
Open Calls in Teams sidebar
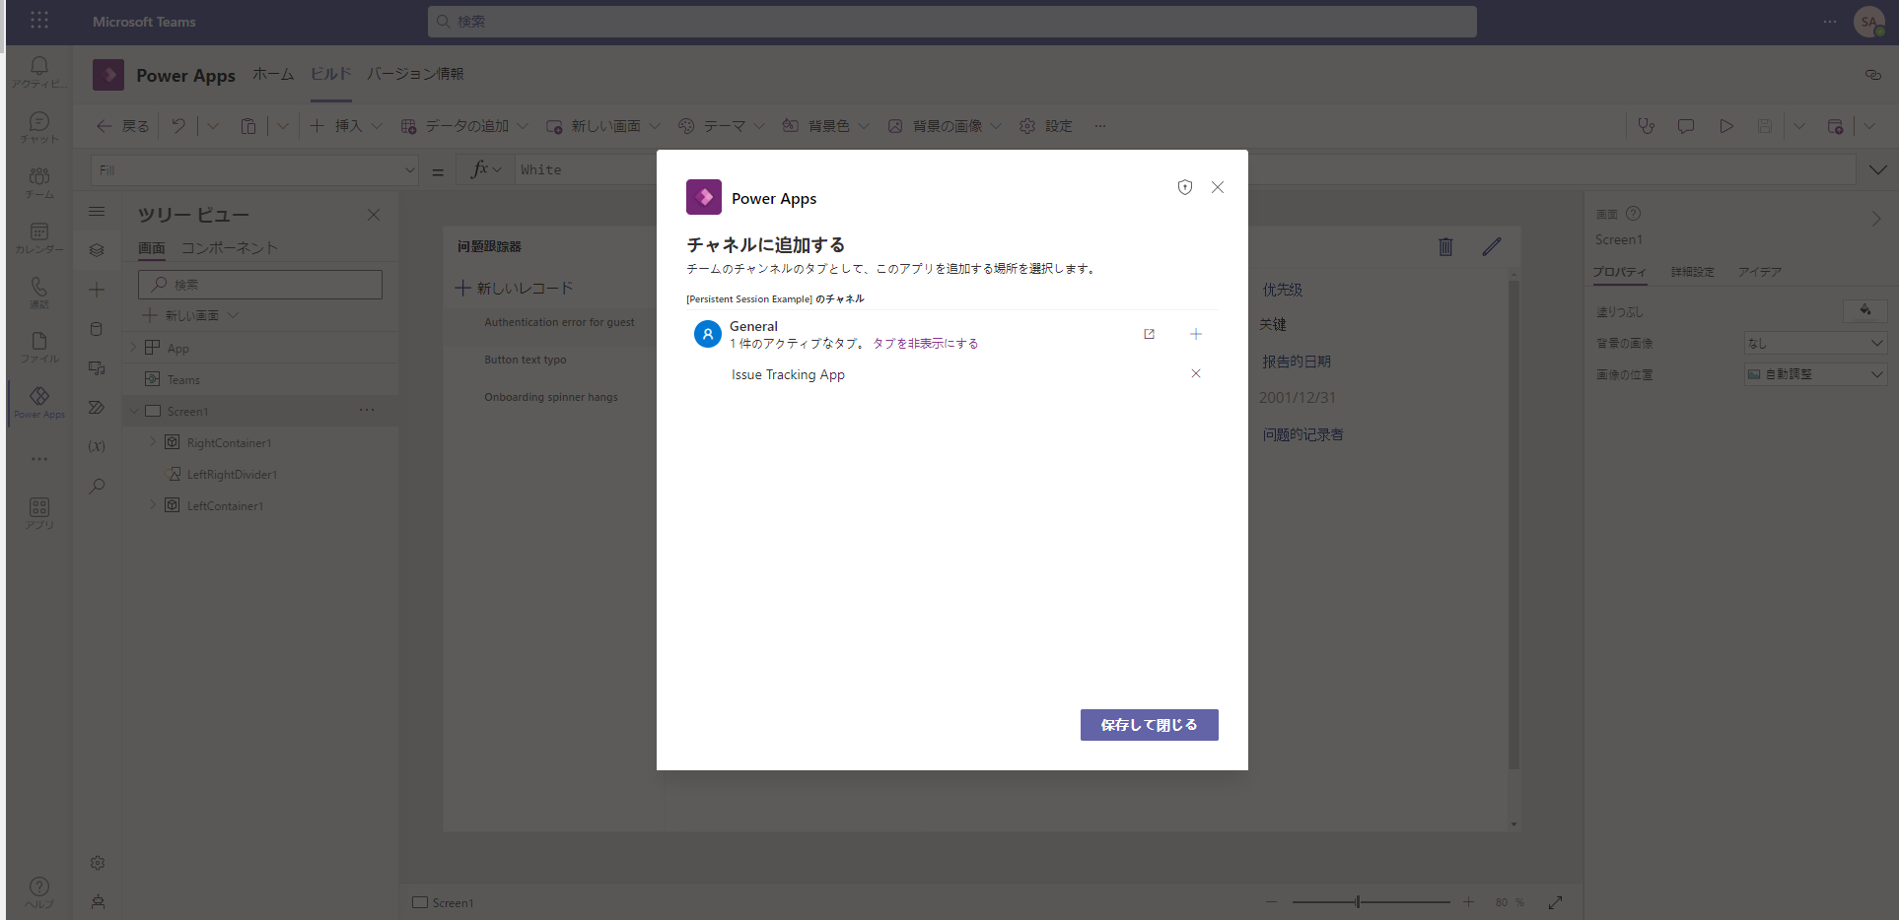click(x=39, y=292)
